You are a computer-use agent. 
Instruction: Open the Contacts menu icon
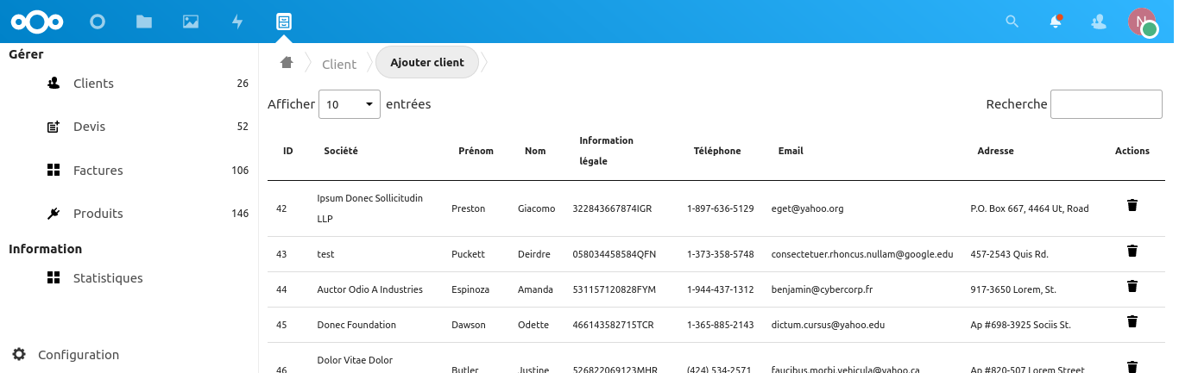1099,22
